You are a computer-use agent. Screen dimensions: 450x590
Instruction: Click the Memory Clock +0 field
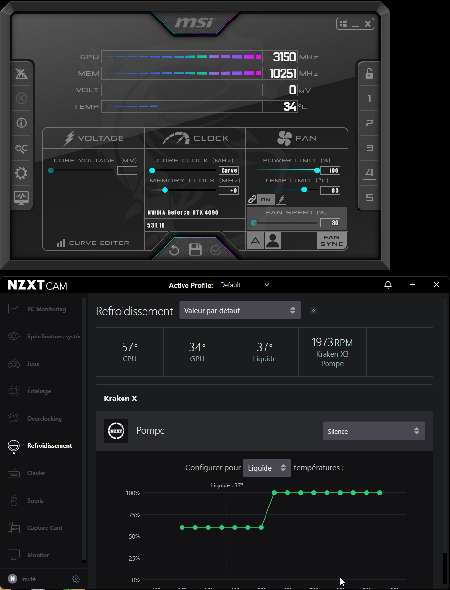point(229,190)
